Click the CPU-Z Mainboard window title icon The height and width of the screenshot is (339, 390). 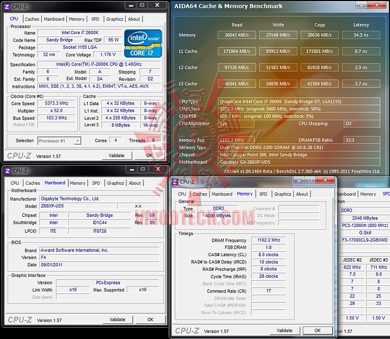pyautogui.click(x=8, y=171)
